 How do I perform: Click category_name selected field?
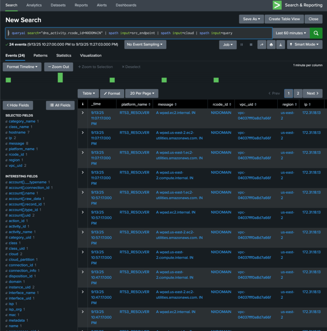[22, 122]
